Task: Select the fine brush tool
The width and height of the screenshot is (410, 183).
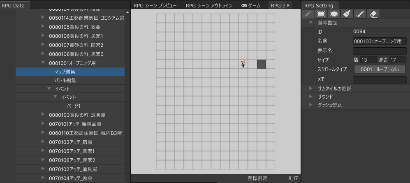Action: click(359, 14)
